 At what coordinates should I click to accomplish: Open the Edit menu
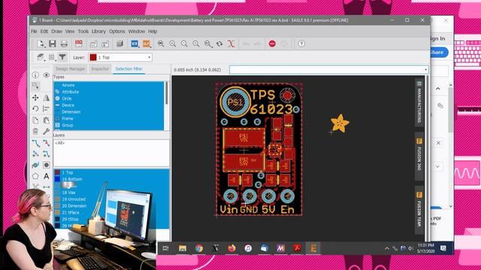point(44,31)
